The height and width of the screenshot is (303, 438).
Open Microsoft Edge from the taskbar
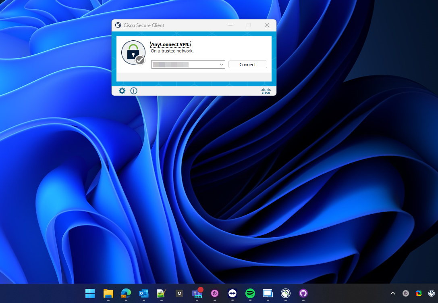[126, 293]
